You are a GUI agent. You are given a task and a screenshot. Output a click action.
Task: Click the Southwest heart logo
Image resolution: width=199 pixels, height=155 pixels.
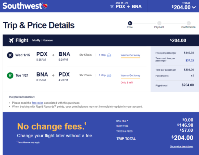(x=45, y=6)
